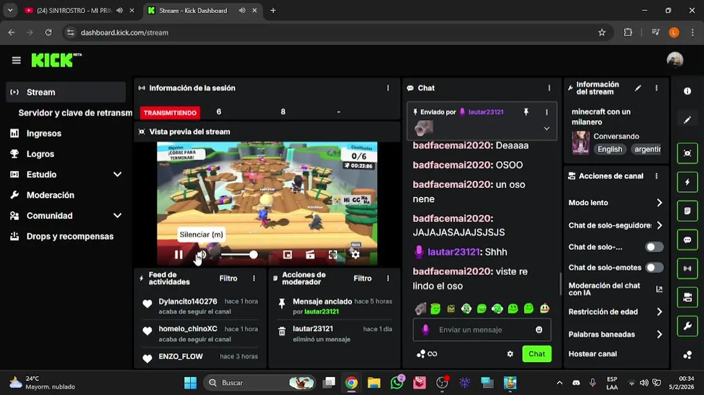704x395 pixels.
Task: Open chat settings gear
Action: 510,354
